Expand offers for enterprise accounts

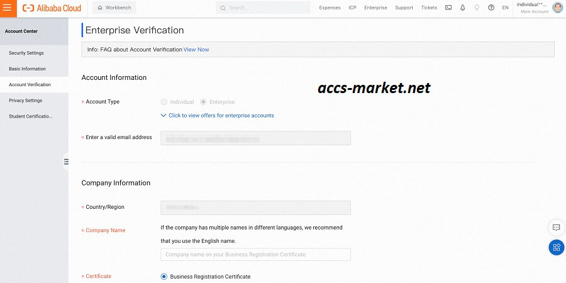218,116
